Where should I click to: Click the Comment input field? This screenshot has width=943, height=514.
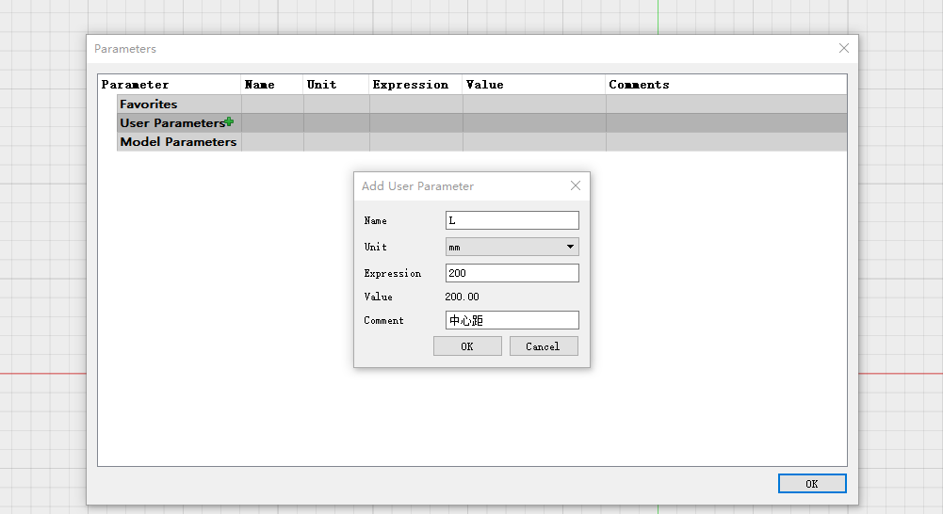tap(512, 320)
